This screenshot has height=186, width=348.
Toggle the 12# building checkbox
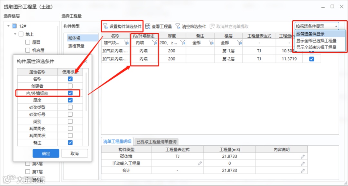click(x=14, y=26)
